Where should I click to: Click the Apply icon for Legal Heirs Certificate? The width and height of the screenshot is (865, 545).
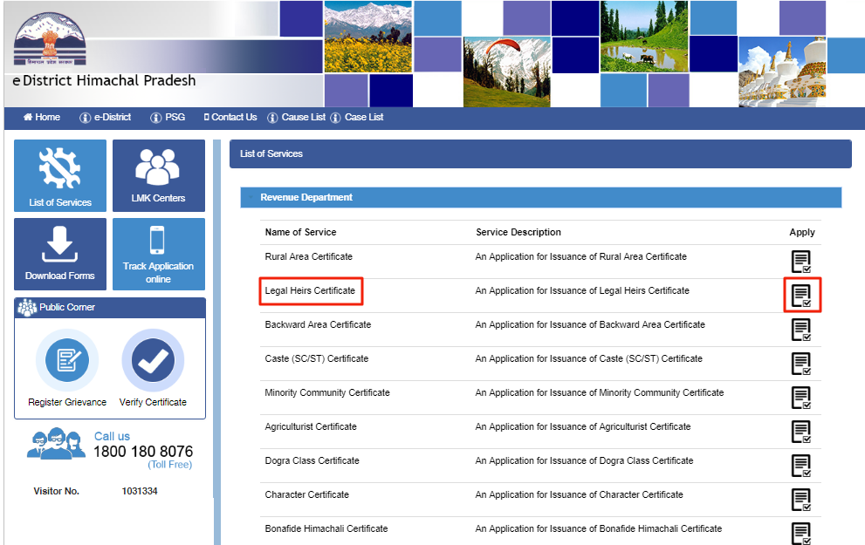[x=801, y=296]
